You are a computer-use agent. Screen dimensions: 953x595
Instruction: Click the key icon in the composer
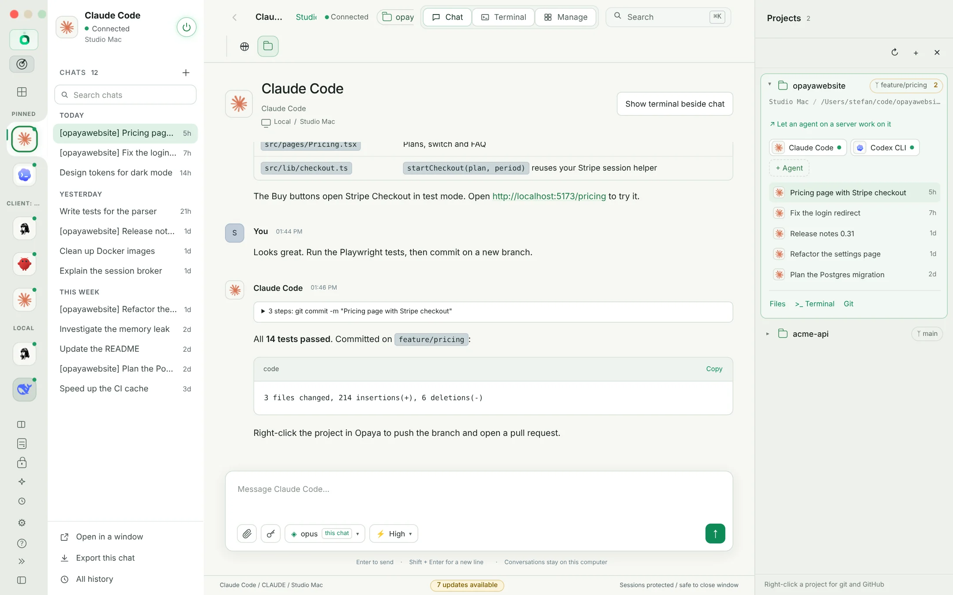[270, 534]
